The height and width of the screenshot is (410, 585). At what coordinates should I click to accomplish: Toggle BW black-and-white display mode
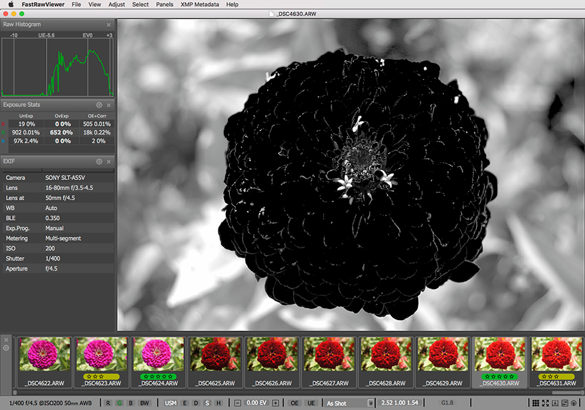(144, 403)
